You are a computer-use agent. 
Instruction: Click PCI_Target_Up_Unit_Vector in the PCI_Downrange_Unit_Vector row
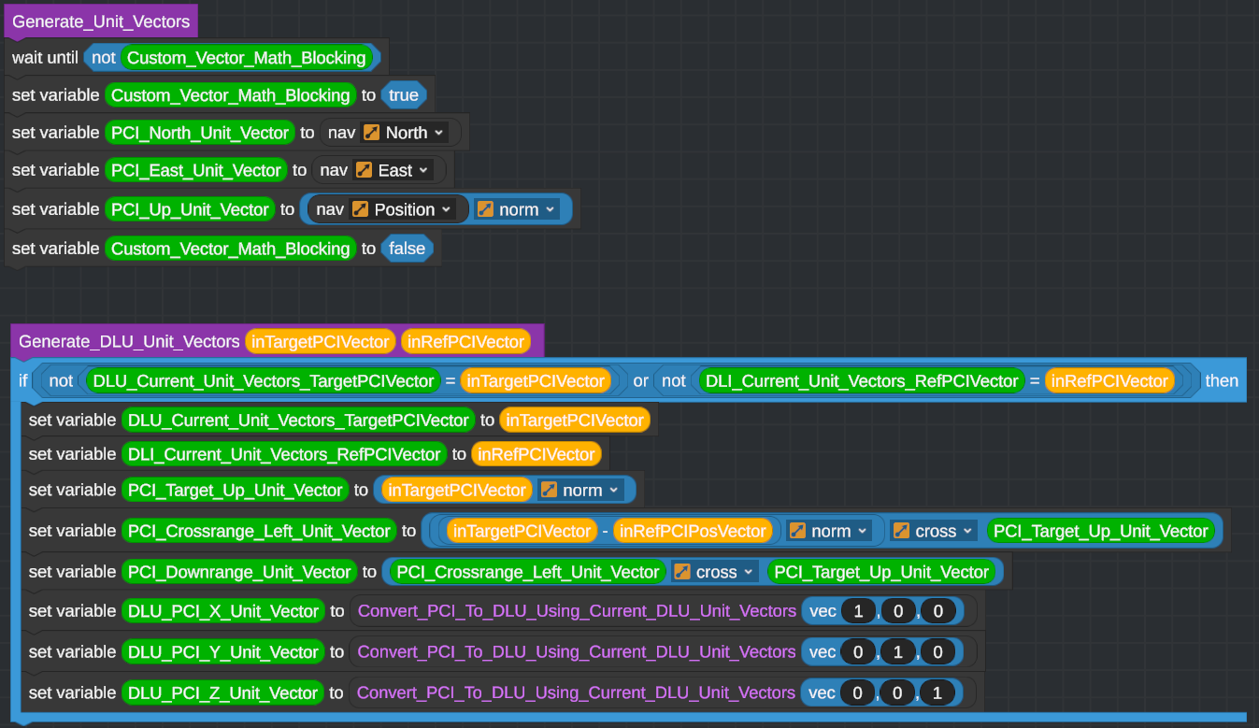(881, 572)
